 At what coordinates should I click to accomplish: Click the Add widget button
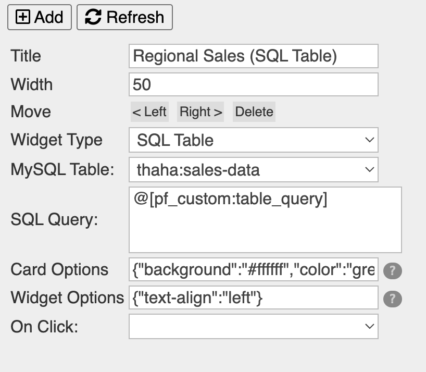40,17
